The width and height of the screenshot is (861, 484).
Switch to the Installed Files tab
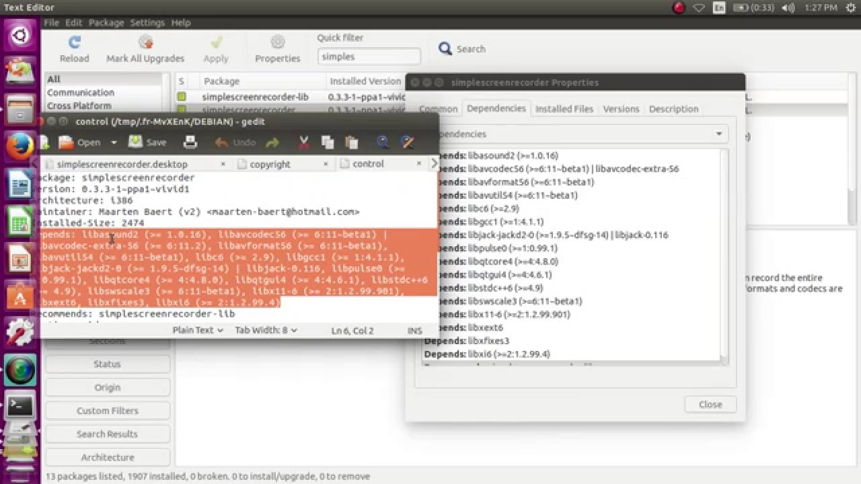[564, 109]
